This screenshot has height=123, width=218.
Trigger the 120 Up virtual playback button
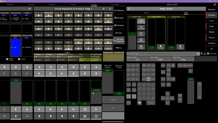click(x=78, y=49)
